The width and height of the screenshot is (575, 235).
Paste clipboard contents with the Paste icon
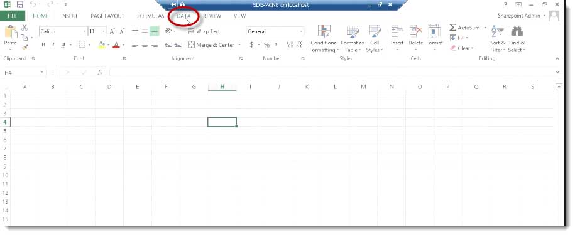point(11,32)
